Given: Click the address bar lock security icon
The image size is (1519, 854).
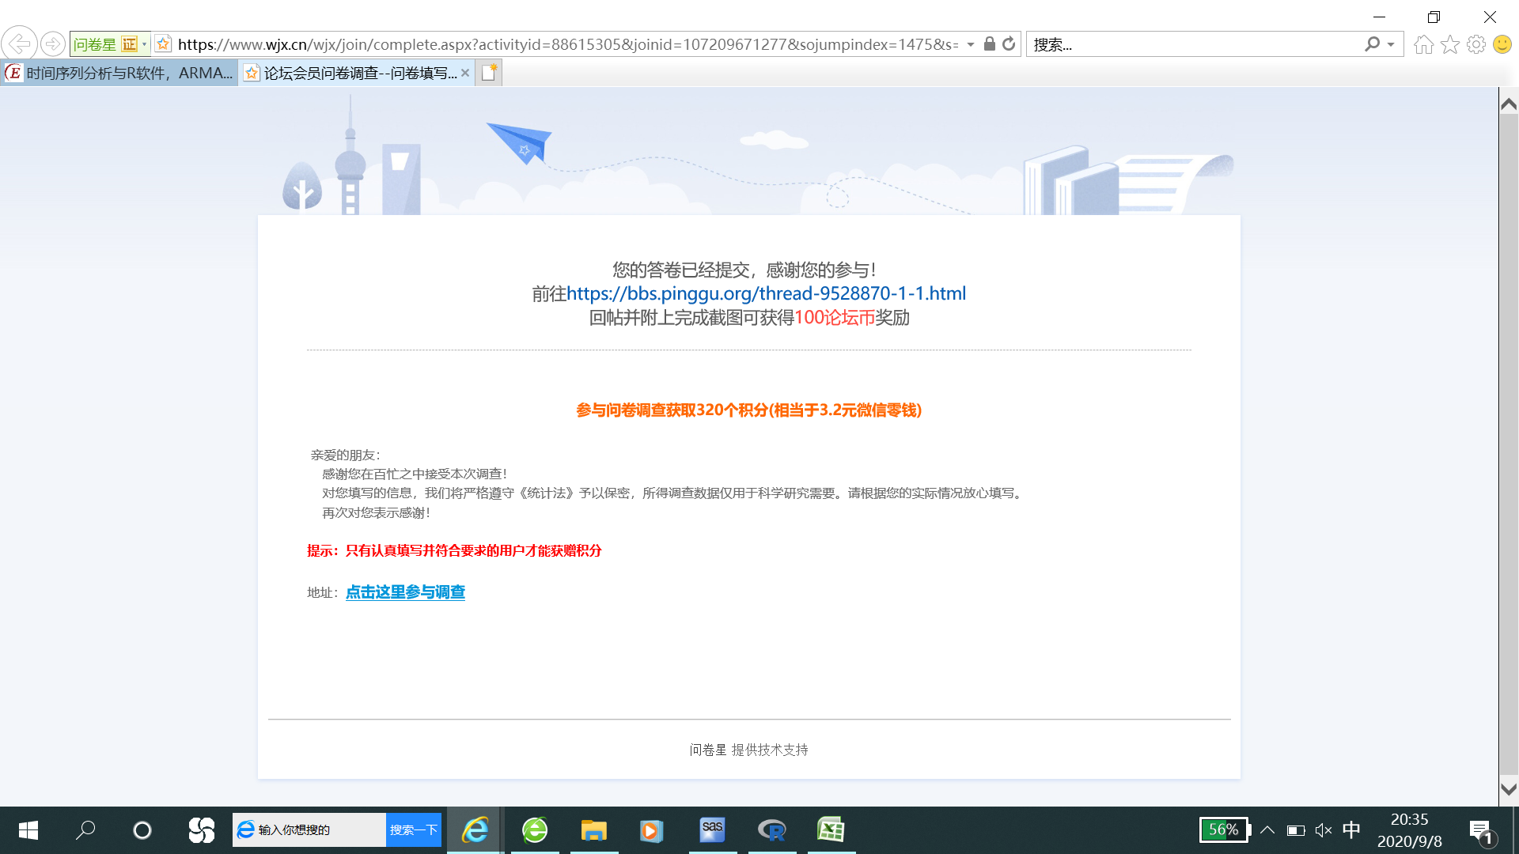Looking at the screenshot, I should coord(989,44).
